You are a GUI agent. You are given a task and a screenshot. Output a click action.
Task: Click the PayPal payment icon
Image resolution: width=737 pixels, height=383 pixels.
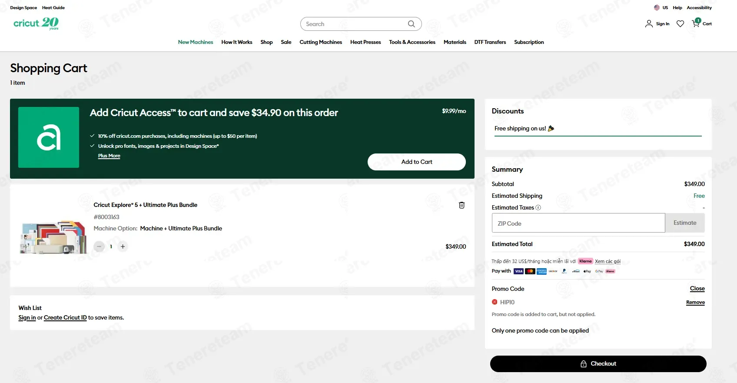point(564,271)
